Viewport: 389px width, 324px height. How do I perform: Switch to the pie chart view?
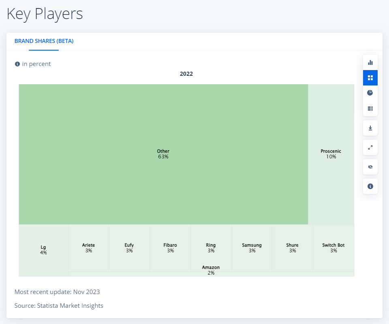(370, 93)
